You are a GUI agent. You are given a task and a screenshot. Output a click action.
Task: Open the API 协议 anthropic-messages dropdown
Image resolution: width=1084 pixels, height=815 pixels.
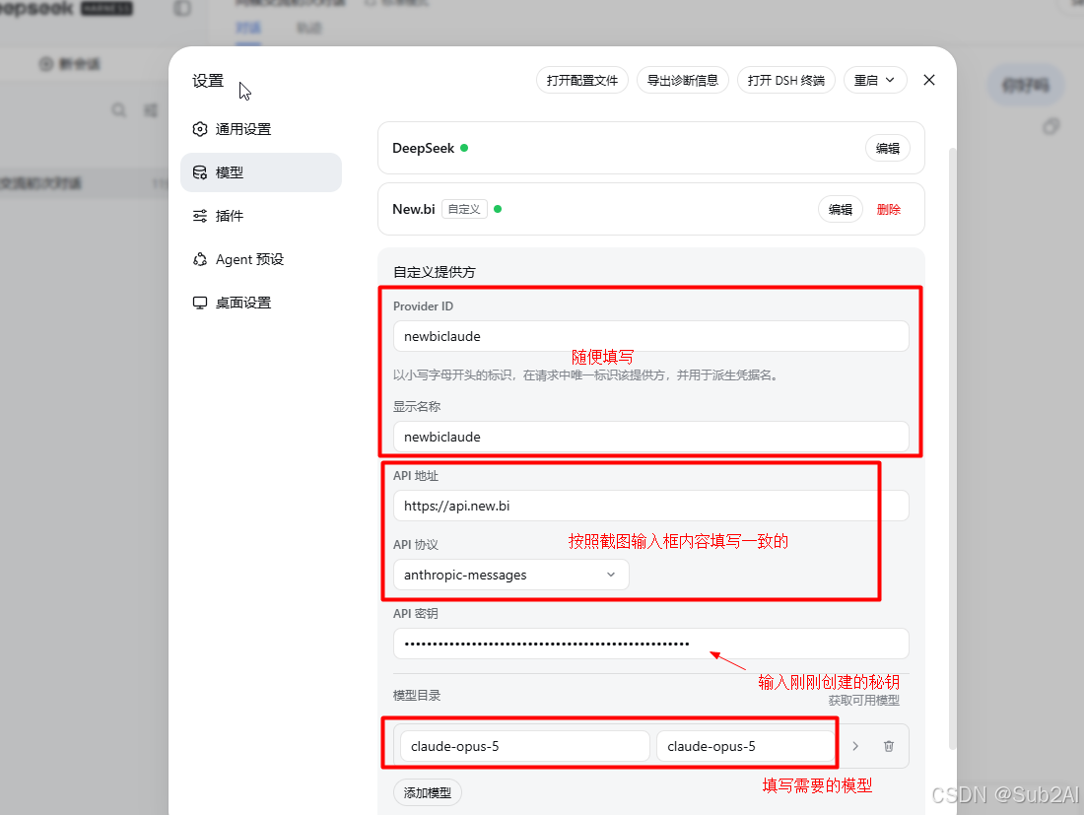(510, 575)
